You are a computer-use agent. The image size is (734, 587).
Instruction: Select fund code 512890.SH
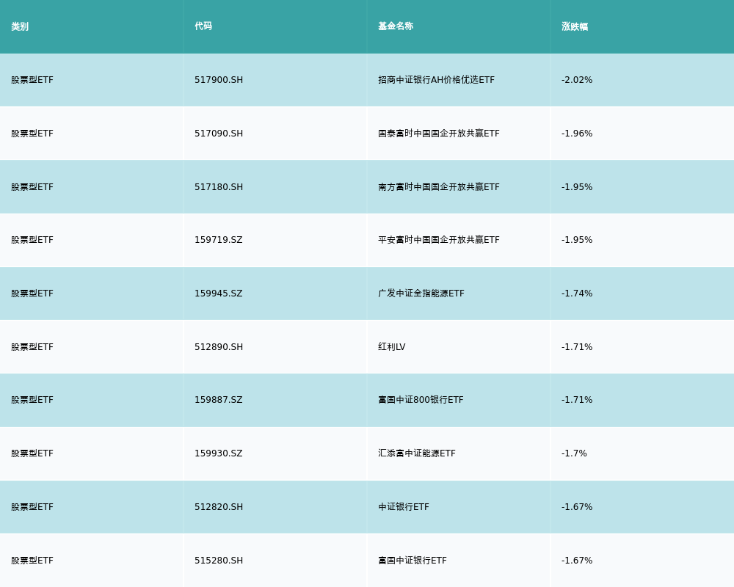[x=219, y=347]
